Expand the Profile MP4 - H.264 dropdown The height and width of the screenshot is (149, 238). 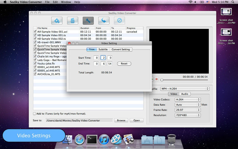tap(184, 89)
